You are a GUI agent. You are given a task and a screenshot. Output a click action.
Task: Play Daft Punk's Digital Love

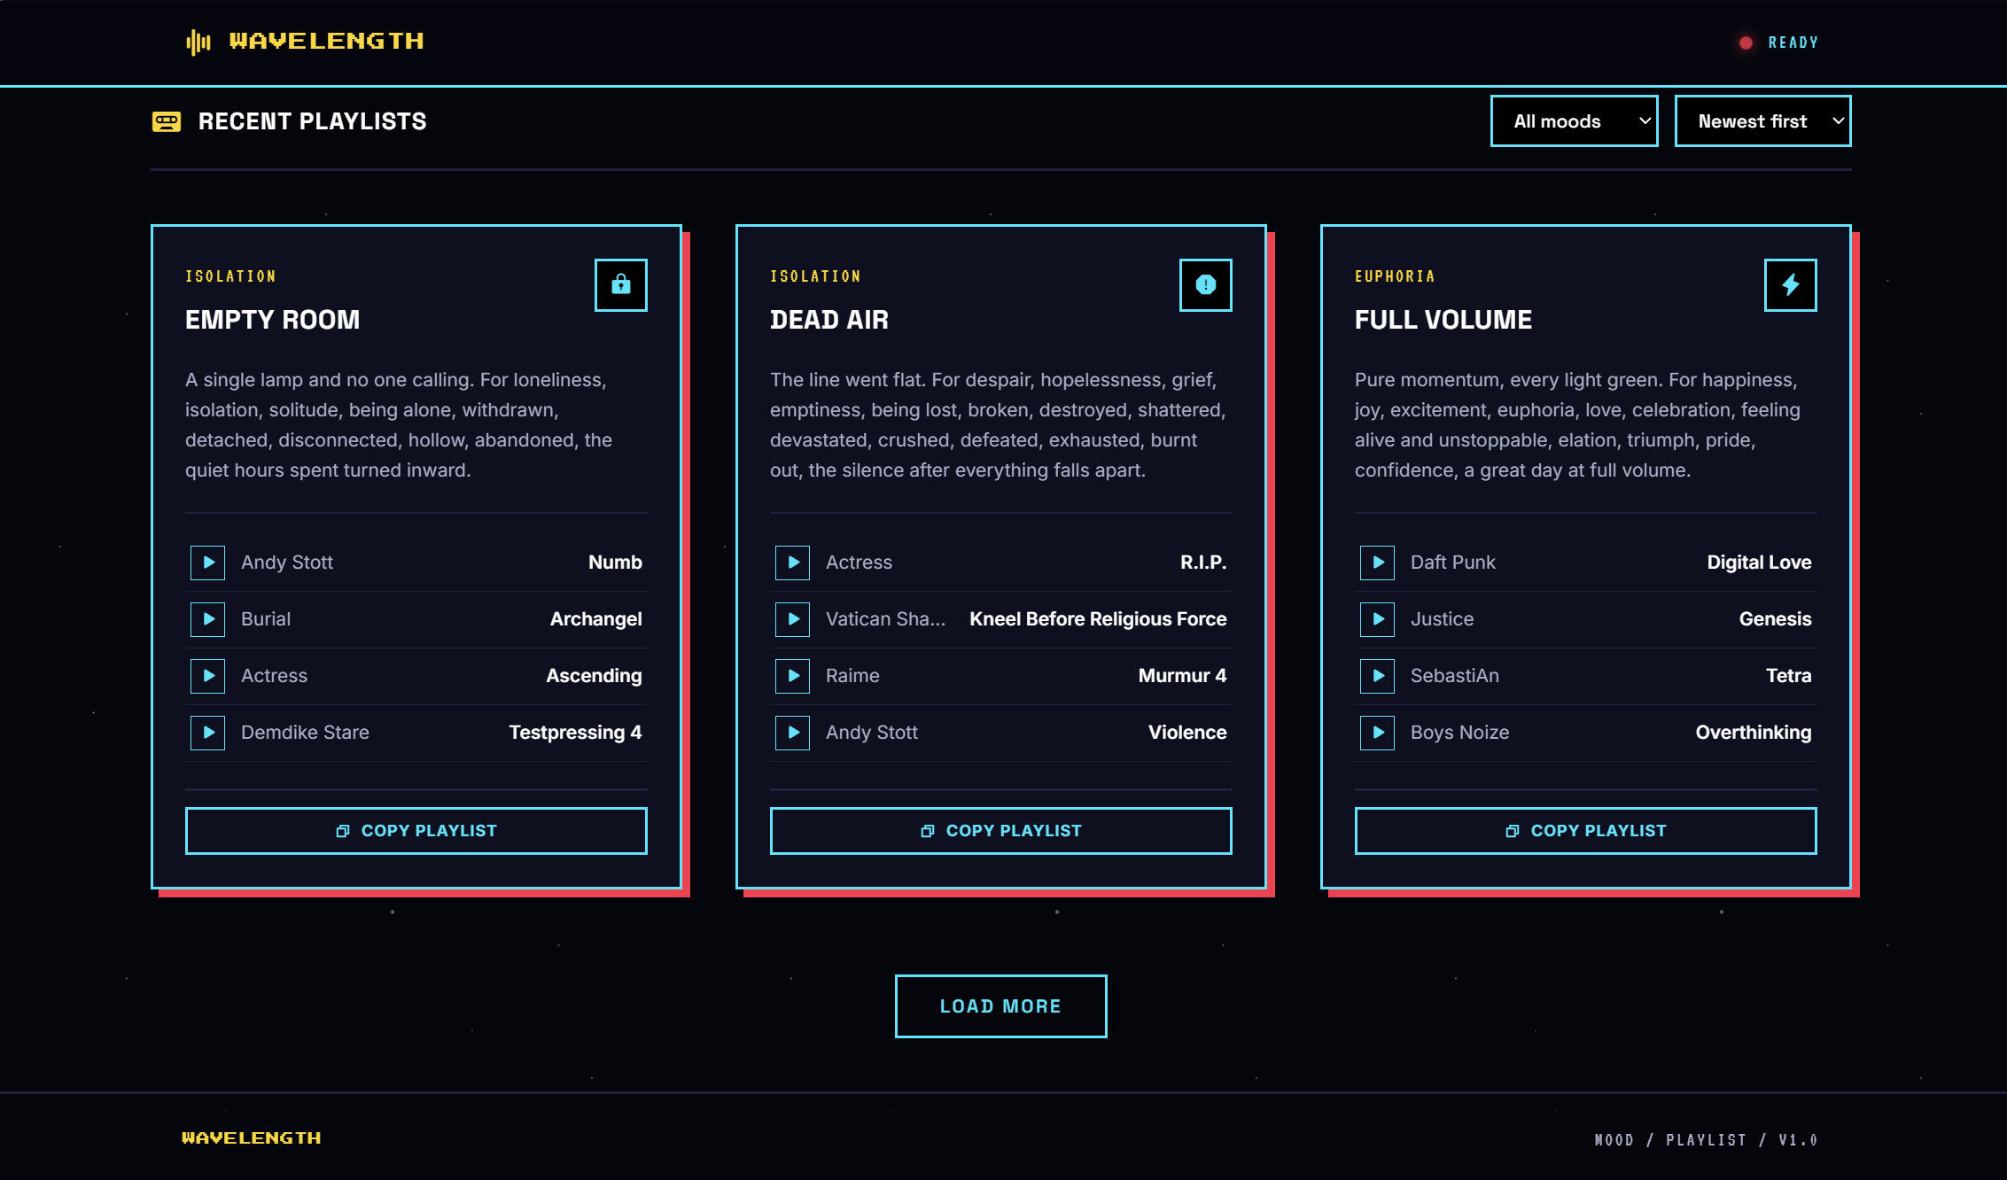point(1377,563)
